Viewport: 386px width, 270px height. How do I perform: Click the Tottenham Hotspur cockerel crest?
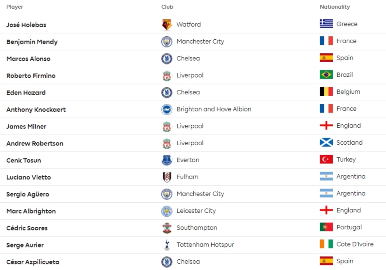pyautogui.click(x=167, y=245)
